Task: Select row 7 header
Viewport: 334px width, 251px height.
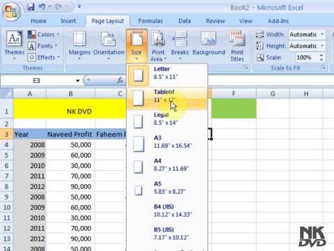Action: point(7,176)
